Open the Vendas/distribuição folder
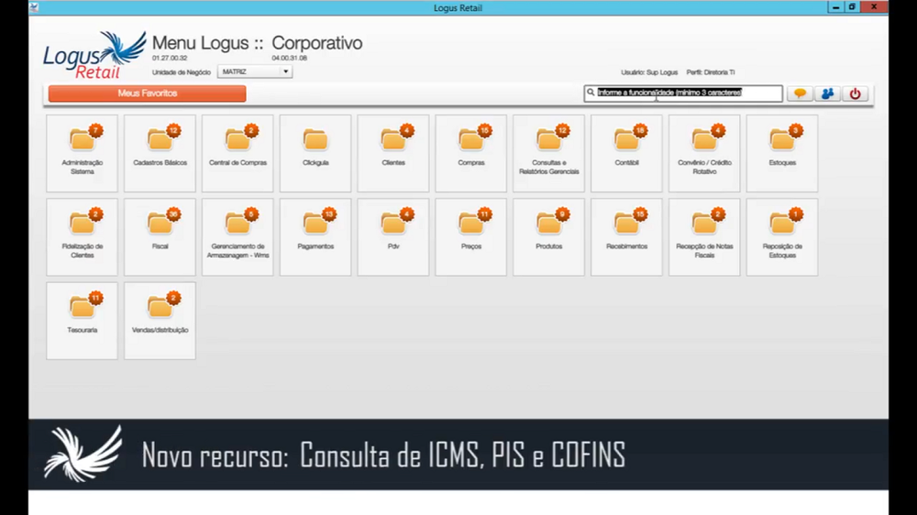Viewport: 917px width, 515px height. (160, 321)
